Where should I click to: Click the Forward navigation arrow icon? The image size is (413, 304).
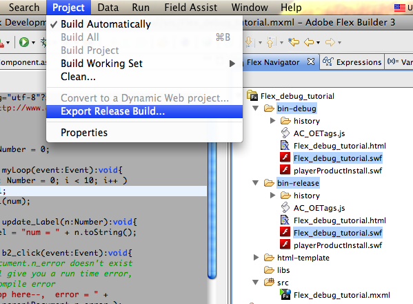(x=330, y=42)
